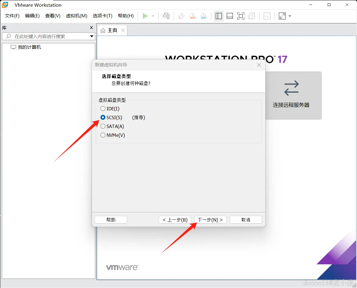Click the revert to snapshot icon
Viewport: 357px width, 288px height.
tap(193, 16)
